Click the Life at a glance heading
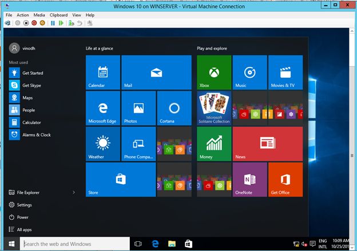Image resolution: width=357 pixels, height=251 pixels. (x=100, y=48)
